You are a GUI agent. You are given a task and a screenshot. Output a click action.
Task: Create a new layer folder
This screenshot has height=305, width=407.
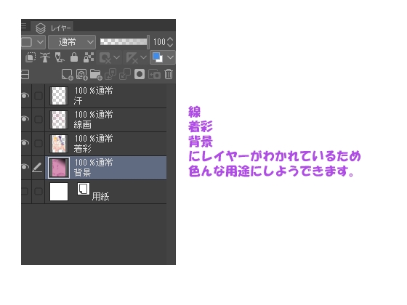[x=96, y=75]
